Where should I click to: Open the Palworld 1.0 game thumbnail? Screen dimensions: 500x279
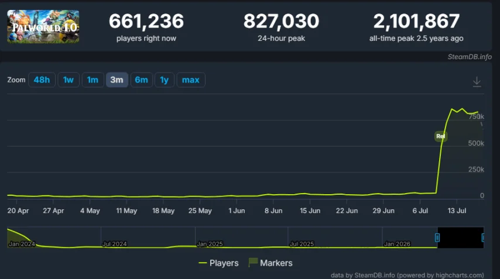tap(43, 26)
